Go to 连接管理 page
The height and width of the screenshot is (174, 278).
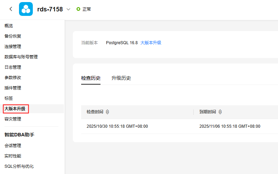pos(13,46)
